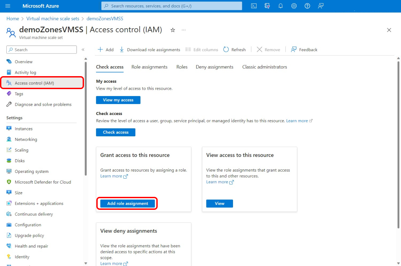Add a new assignment with + Add
The height and width of the screenshot is (266, 401).
click(105, 49)
